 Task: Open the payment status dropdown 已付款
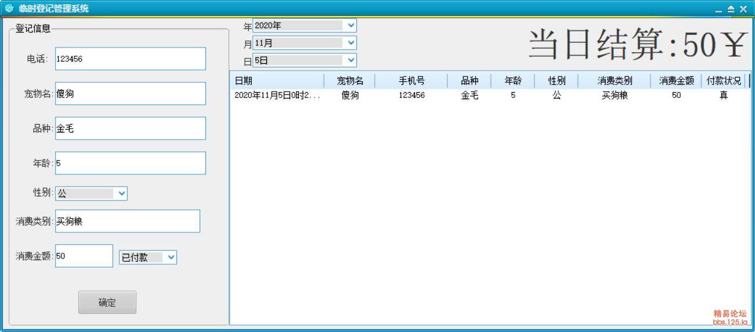(x=171, y=258)
